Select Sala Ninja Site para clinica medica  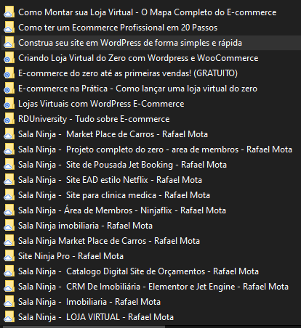coord(114,195)
